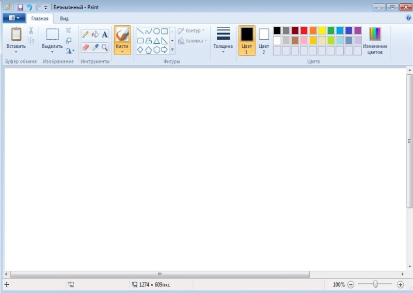The height and width of the screenshot is (293, 413).
Task: Select the Color picker eyedropper tool
Action: pos(95,47)
